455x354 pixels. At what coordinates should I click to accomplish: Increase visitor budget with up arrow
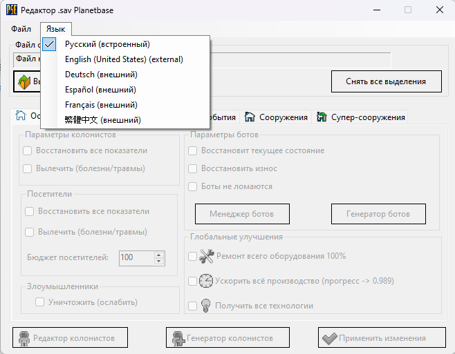[x=158, y=255]
